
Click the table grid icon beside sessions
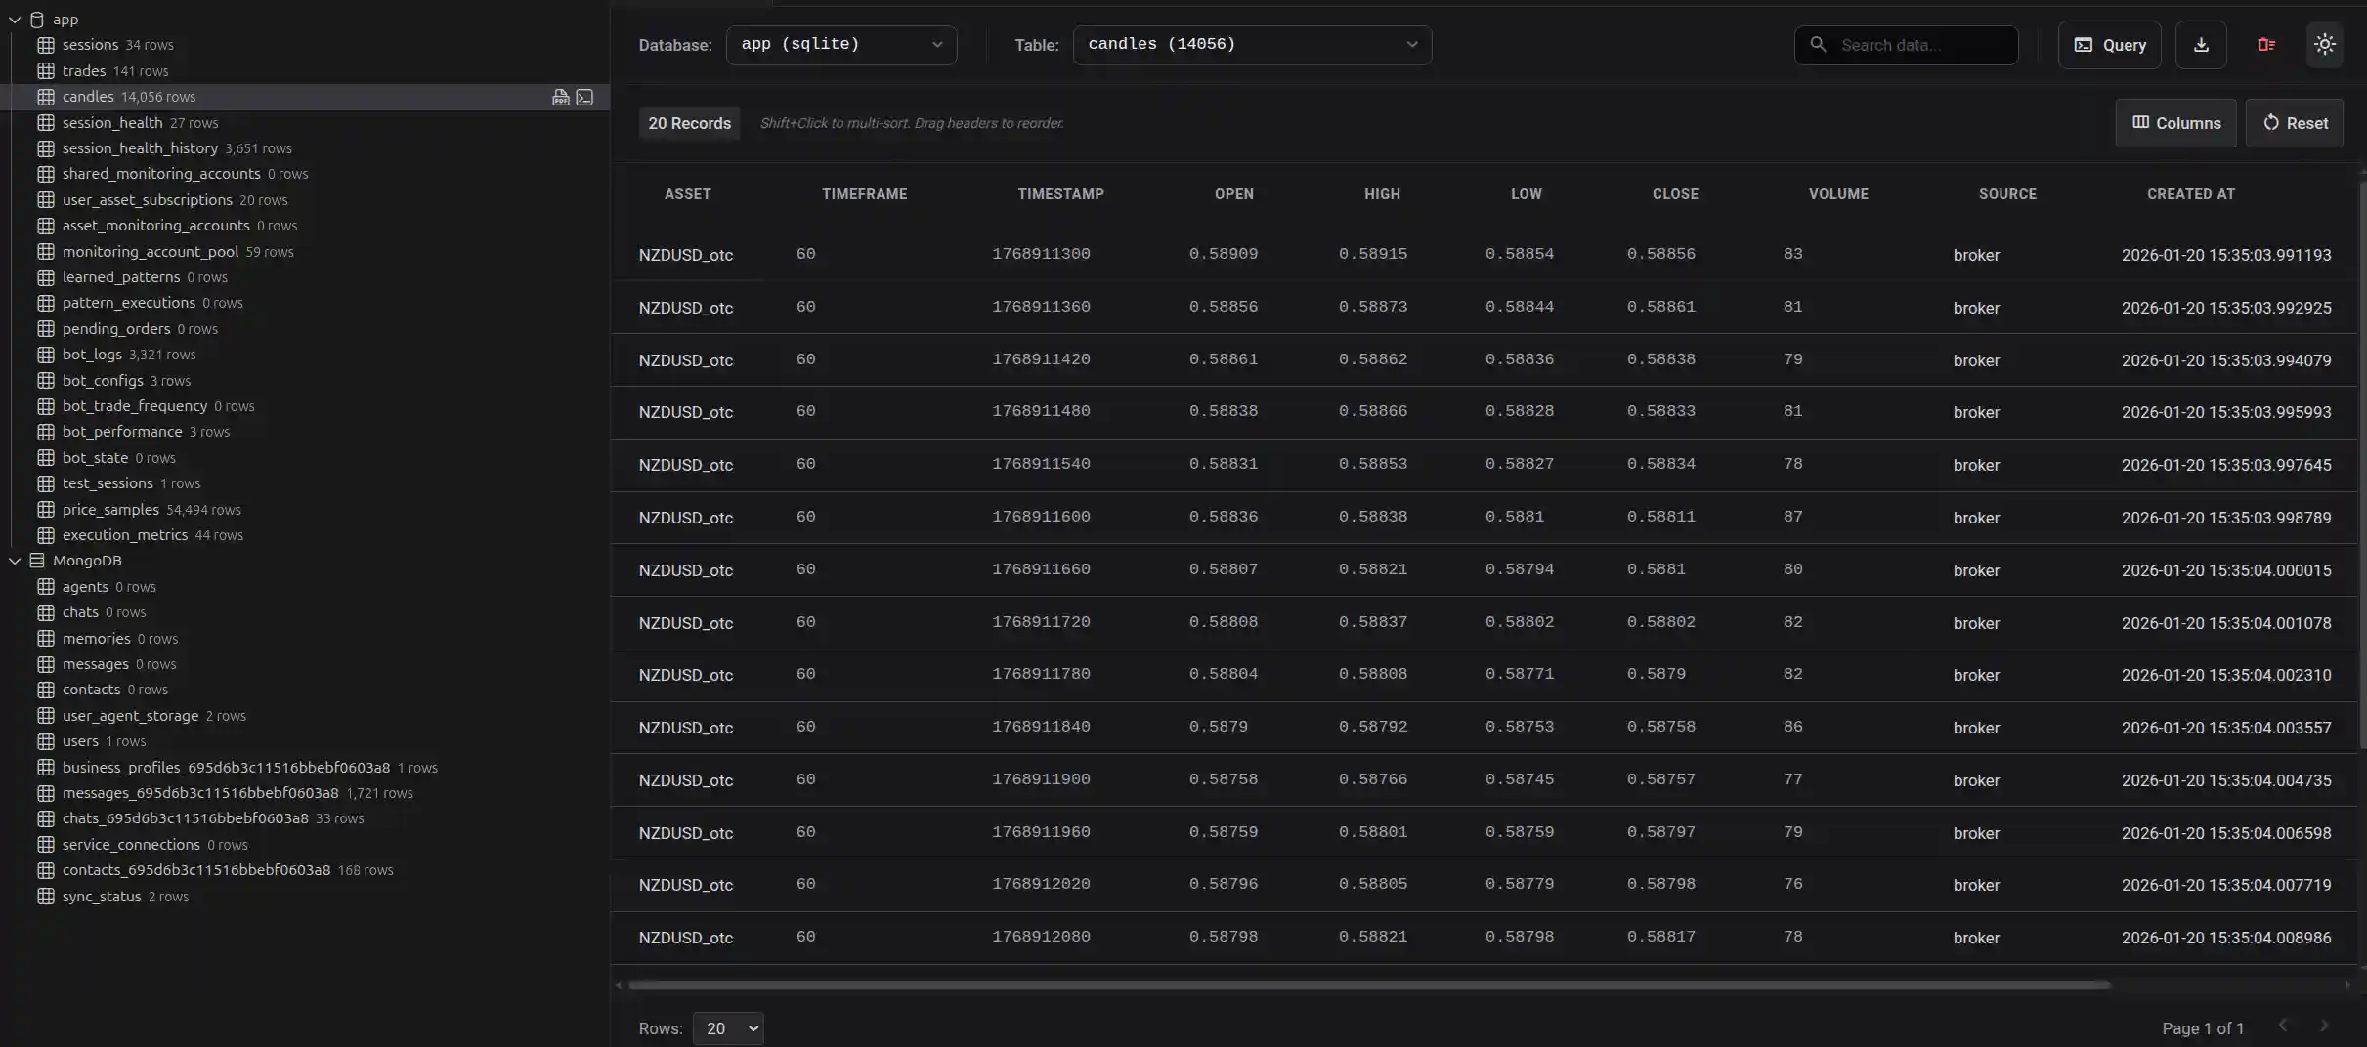click(x=47, y=44)
